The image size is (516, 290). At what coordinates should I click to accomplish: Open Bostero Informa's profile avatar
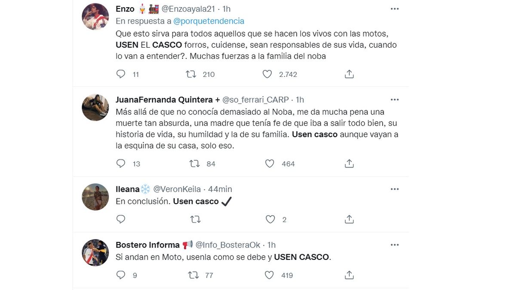point(95,253)
